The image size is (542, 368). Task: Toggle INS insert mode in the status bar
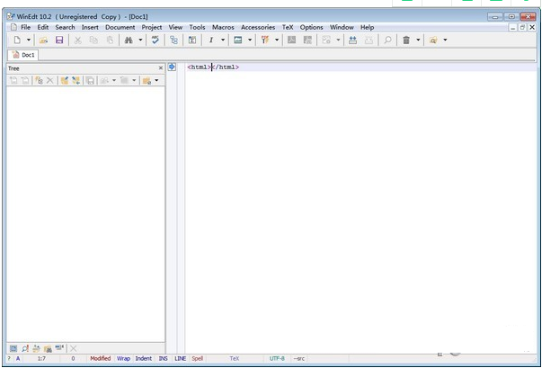pyautogui.click(x=163, y=358)
